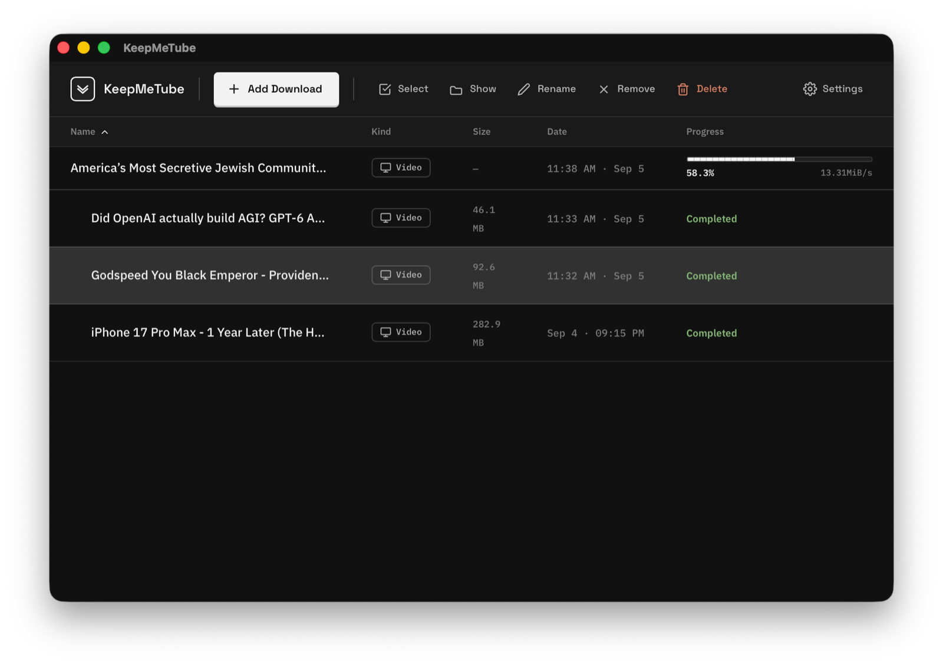Click Completed status on Godspeed row
Image resolution: width=943 pixels, height=667 pixels.
pos(711,276)
